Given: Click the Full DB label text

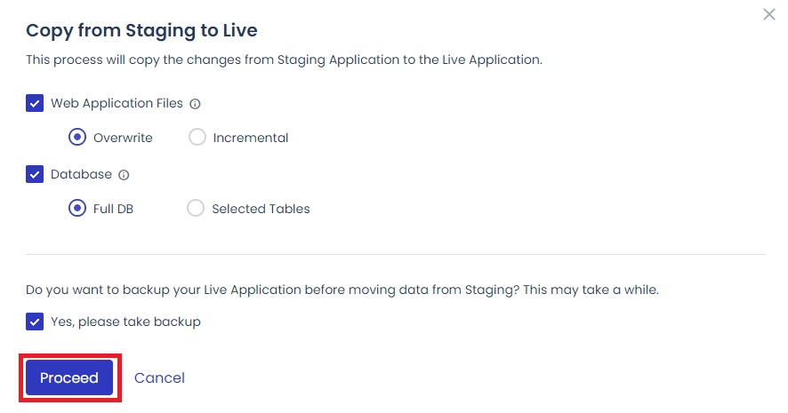Looking at the screenshot, I should click(x=113, y=209).
